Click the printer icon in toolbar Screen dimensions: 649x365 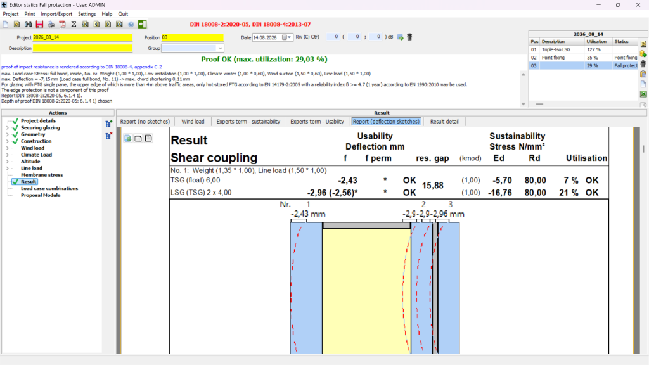click(51, 25)
